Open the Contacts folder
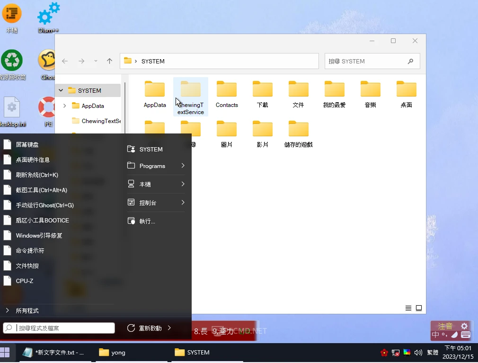Viewport: 478px width, 363px height. click(x=227, y=89)
